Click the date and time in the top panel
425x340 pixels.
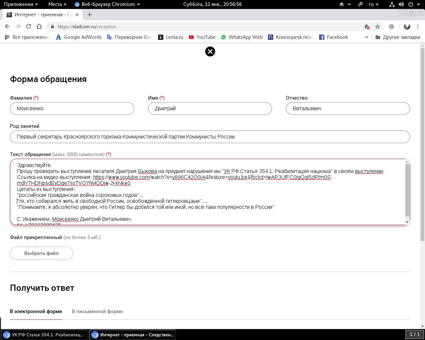(x=212, y=4)
